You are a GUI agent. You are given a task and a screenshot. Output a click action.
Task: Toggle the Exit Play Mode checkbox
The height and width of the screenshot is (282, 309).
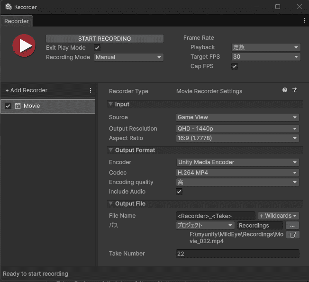click(97, 48)
